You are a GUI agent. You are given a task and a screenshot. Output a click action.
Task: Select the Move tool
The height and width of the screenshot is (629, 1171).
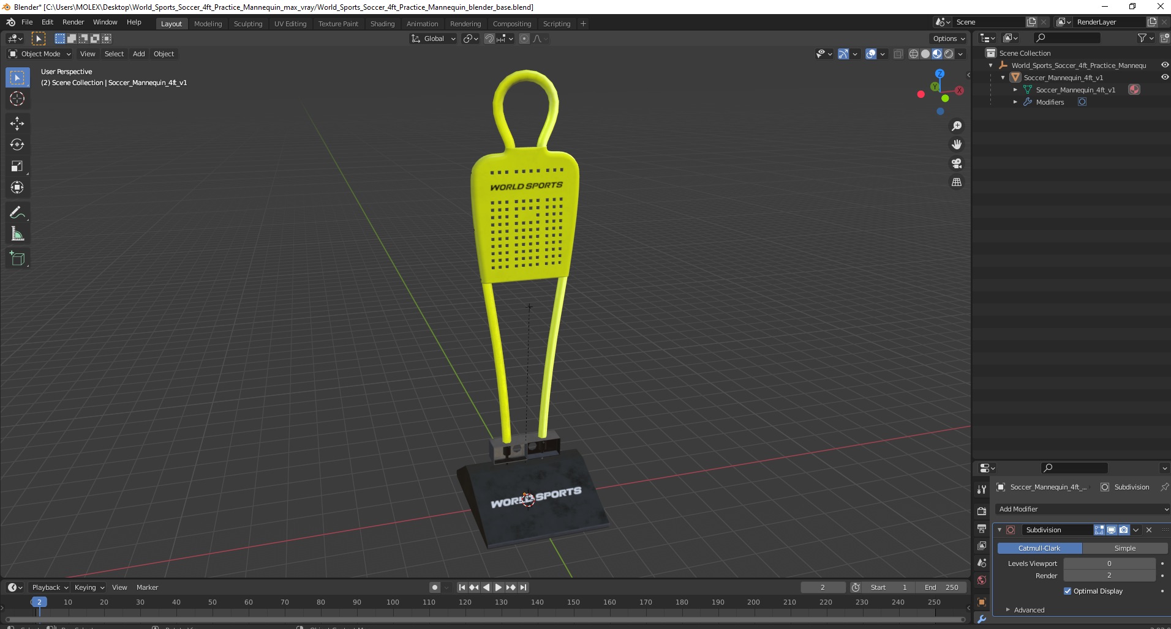coord(17,124)
